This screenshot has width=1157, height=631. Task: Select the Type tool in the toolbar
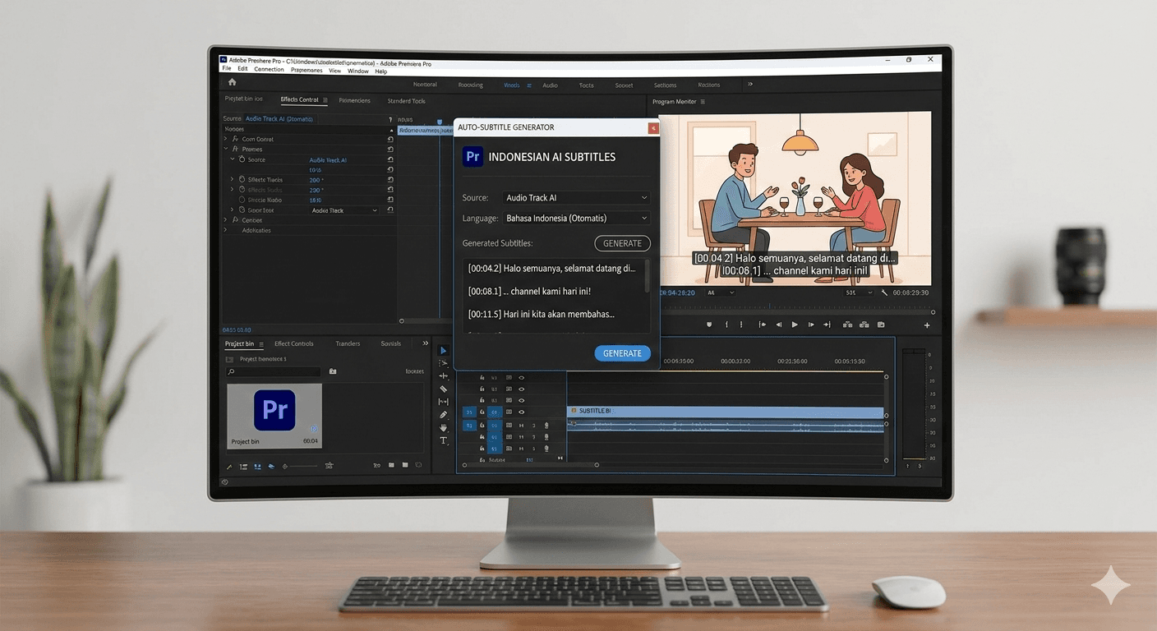click(444, 440)
